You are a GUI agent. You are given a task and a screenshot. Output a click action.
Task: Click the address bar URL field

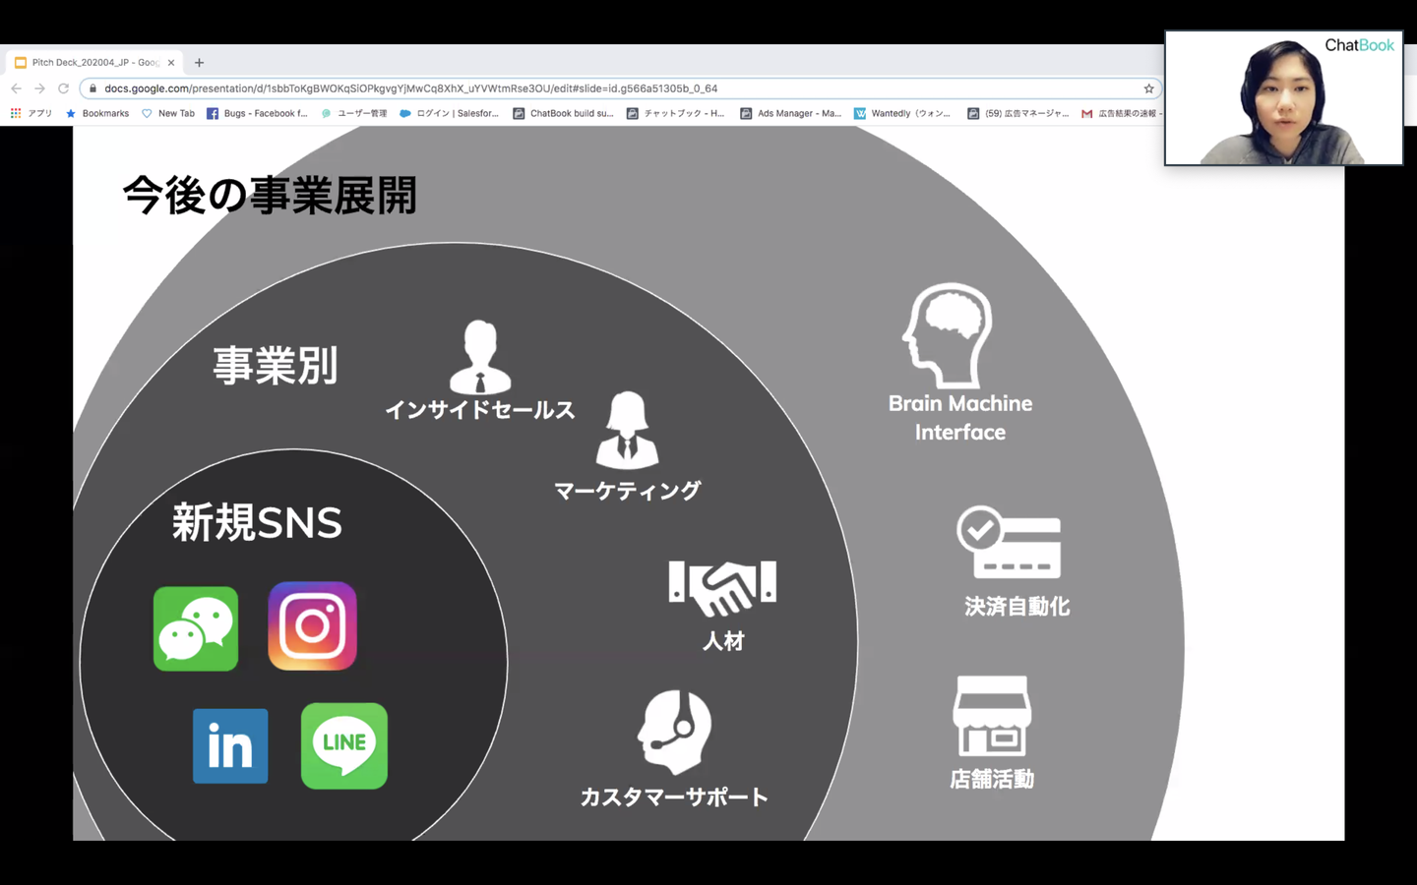620,88
